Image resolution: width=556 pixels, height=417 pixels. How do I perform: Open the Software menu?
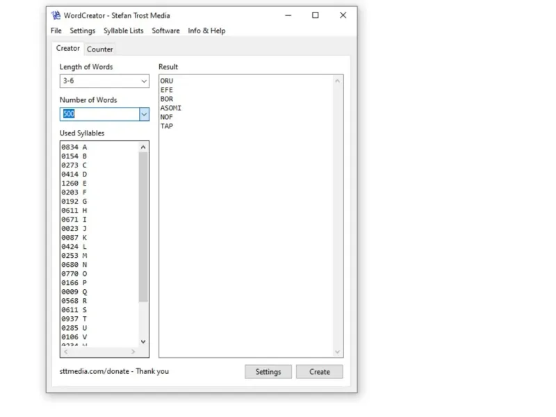(165, 31)
